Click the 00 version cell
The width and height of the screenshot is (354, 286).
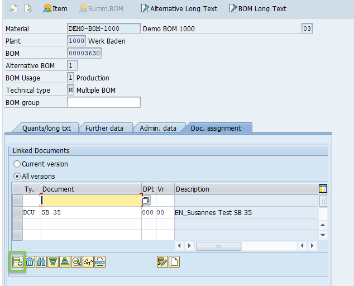[165, 212]
